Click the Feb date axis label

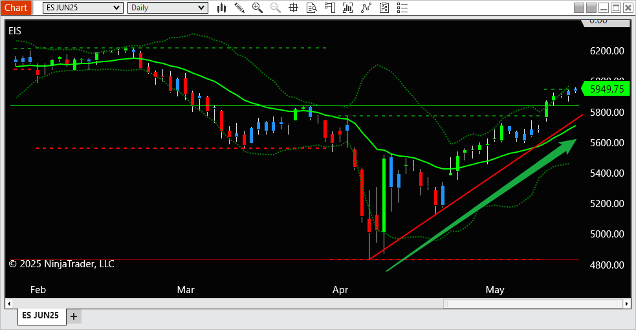pos(38,290)
